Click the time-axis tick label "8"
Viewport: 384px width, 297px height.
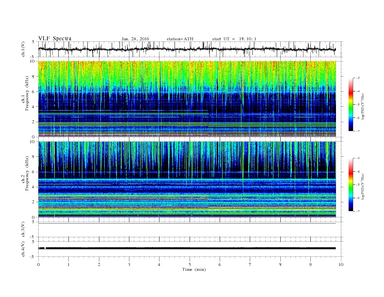click(x=280, y=264)
